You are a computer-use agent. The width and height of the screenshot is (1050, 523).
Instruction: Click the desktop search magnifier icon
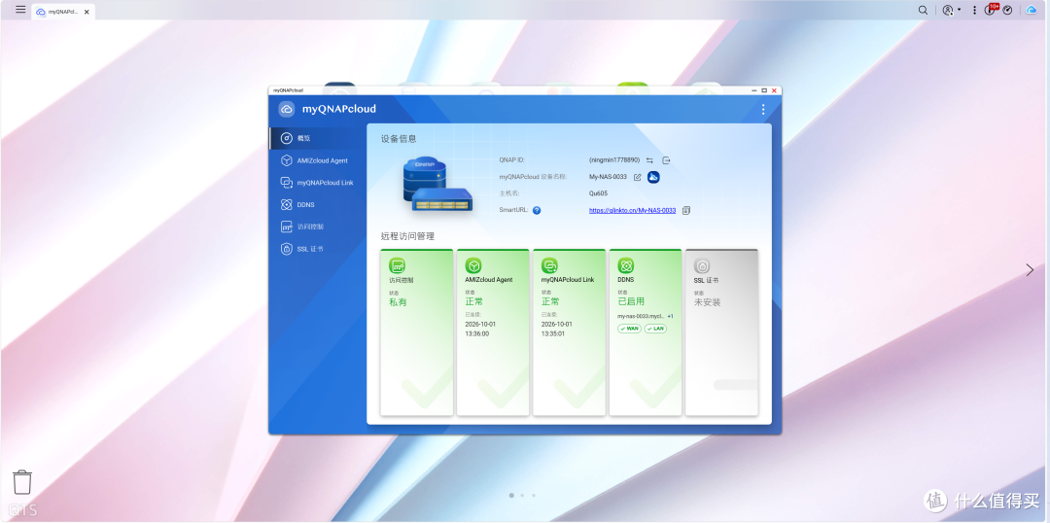[923, 10]
